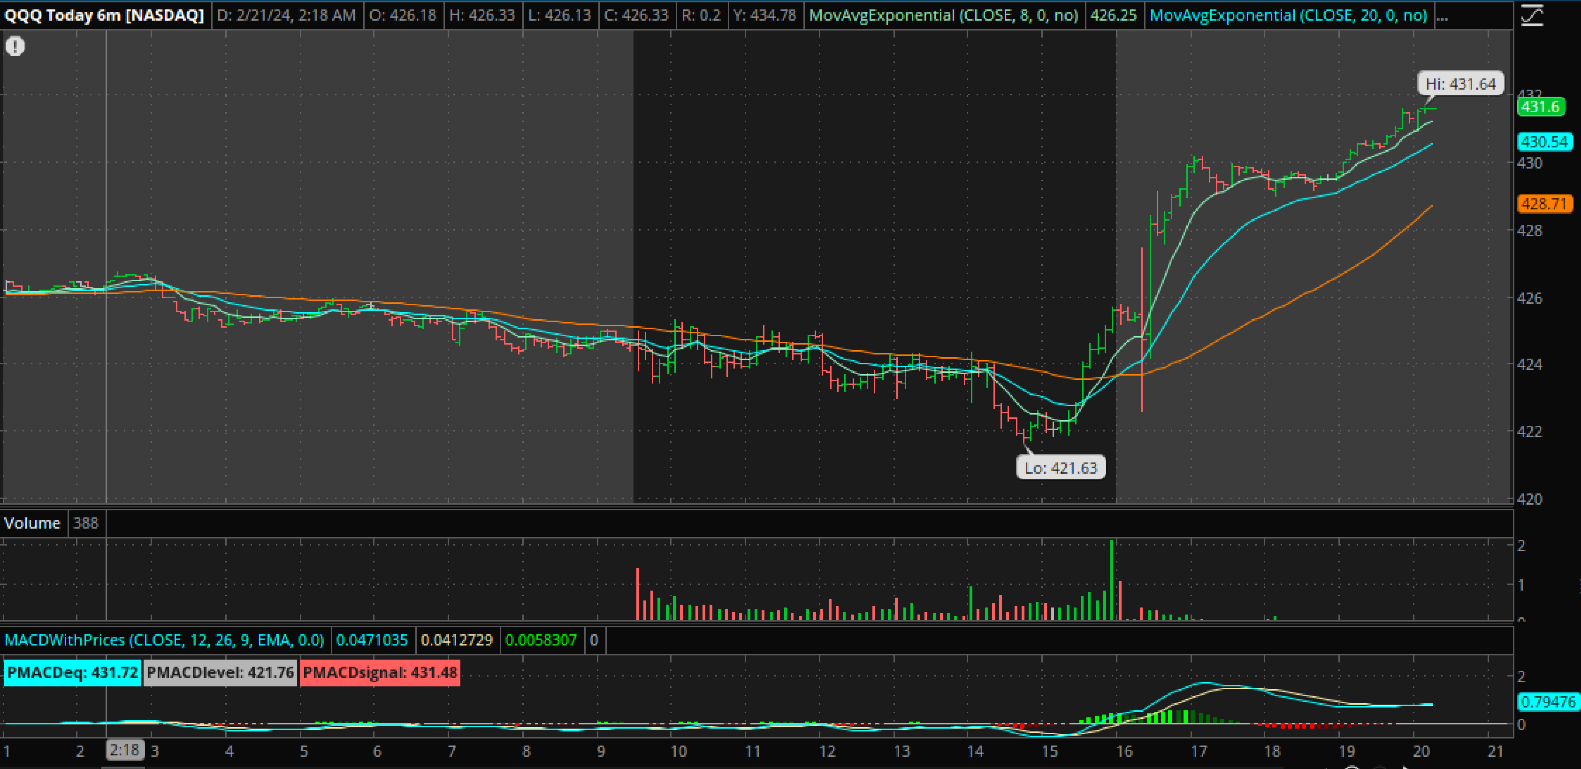
Task: Click the 2:18 time marker on axis
Action: (125, 750)
